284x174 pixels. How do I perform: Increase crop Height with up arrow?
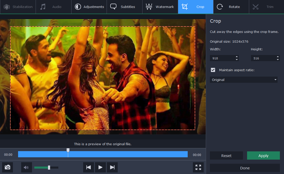click(x=278, y=57)
